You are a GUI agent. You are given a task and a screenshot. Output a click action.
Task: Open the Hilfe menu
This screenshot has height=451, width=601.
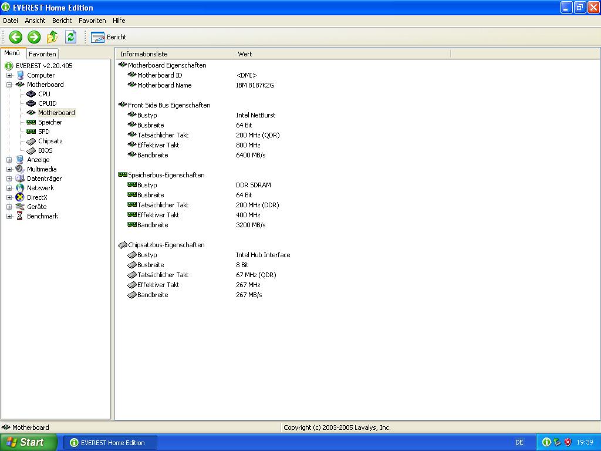(x=119, y=21)
